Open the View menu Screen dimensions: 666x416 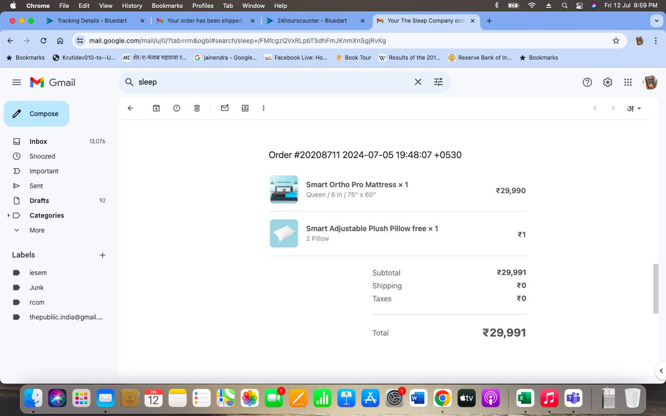(x=105, y=6)
